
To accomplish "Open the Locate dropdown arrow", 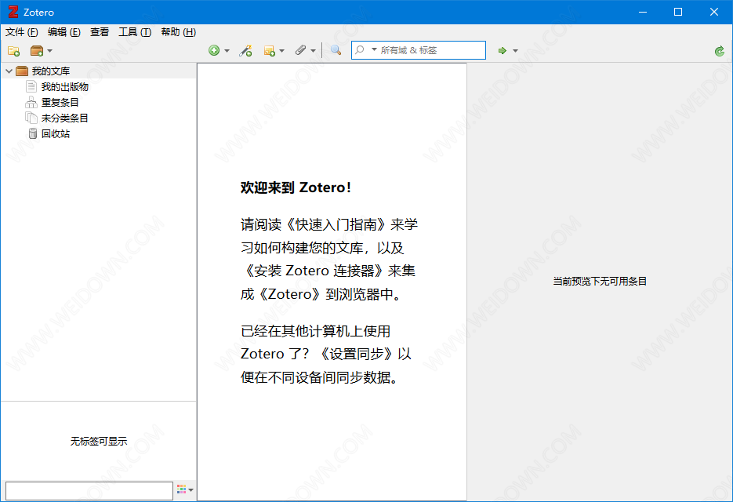I will pyautogui.click(x=516, y=50).
